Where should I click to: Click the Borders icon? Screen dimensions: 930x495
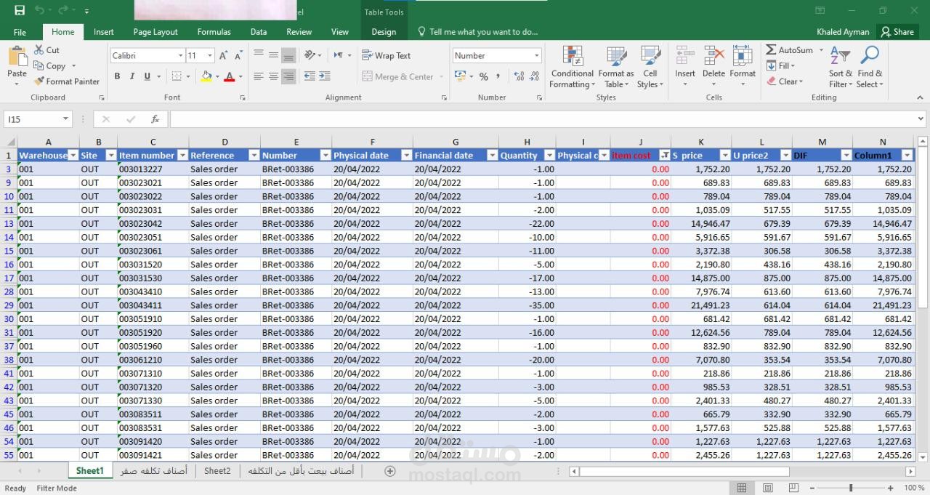tap(177, 76)
